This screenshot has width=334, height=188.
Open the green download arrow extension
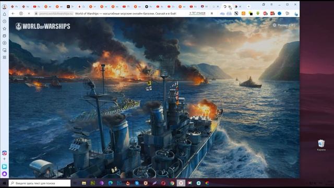pyautogui.click(x=258, y=14)
